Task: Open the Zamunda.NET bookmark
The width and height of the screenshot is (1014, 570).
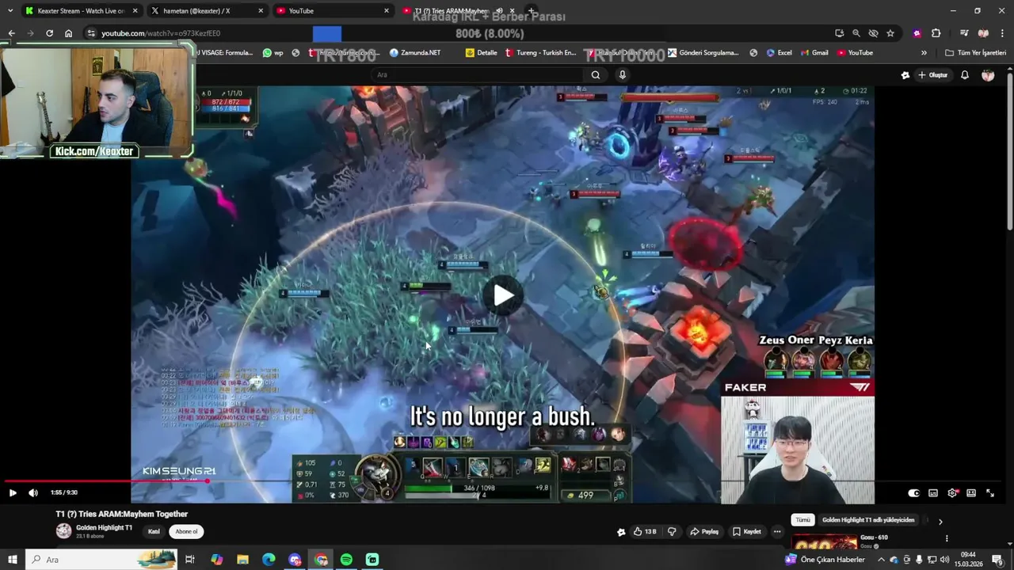Action: pyautogui.click(x=415, y=53)
